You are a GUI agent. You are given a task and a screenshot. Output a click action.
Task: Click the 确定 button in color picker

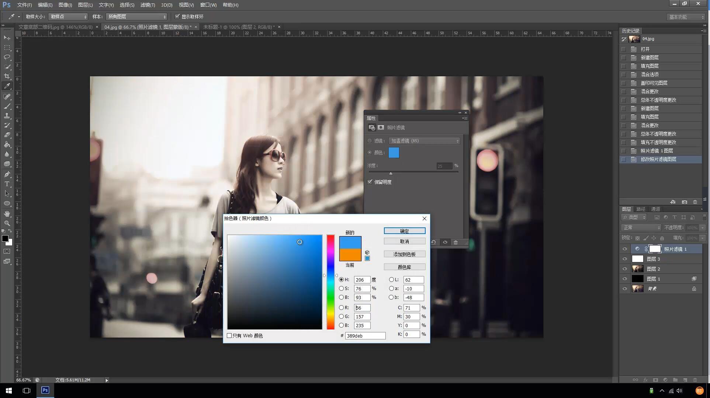(404, 231)
